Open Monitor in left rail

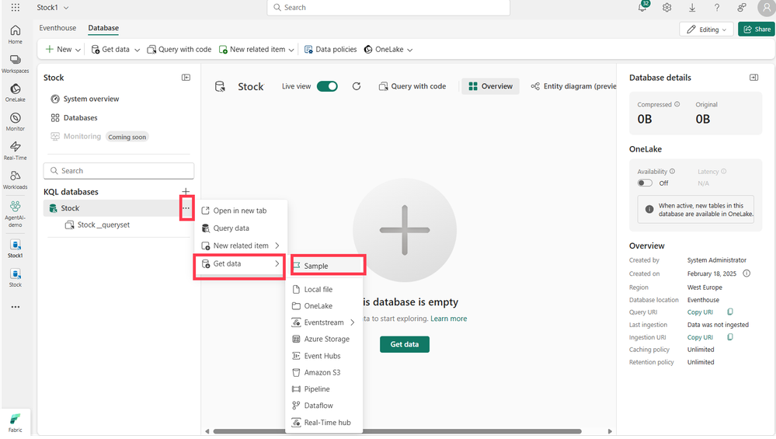(x=16, y=122)
